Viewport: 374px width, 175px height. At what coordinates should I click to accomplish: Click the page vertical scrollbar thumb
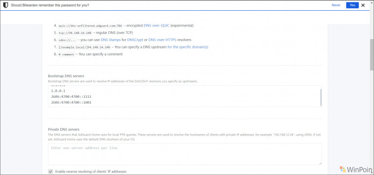point(372,54)
